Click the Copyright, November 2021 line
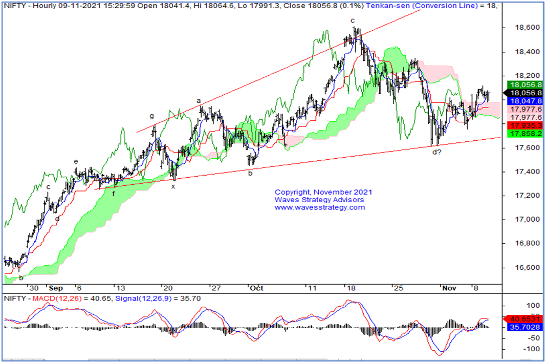The image size is (547, 363). 323,192
